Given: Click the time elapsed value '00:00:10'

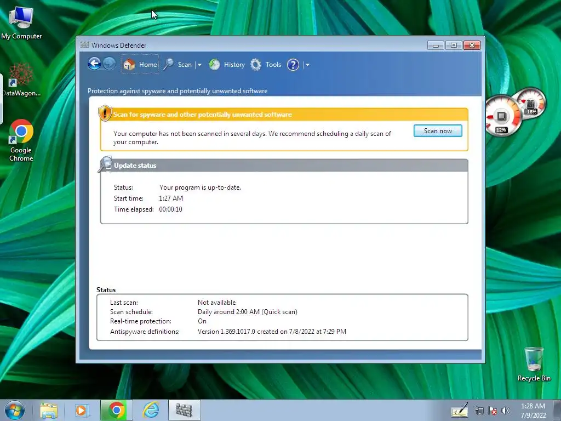Looking at the screenshot, I should tap(171, 209).
